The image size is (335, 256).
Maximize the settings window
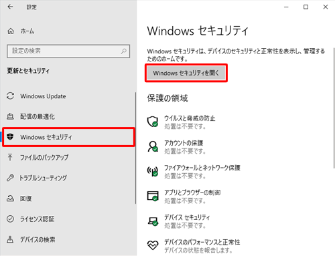(x=306, y=7)
